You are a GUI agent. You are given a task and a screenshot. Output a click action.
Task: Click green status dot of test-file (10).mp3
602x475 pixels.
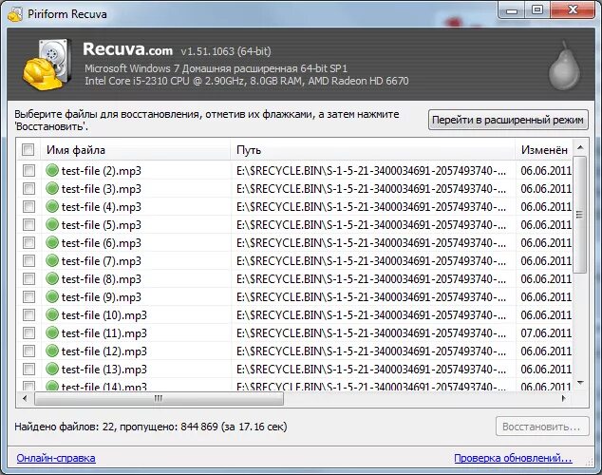[52, 314]
